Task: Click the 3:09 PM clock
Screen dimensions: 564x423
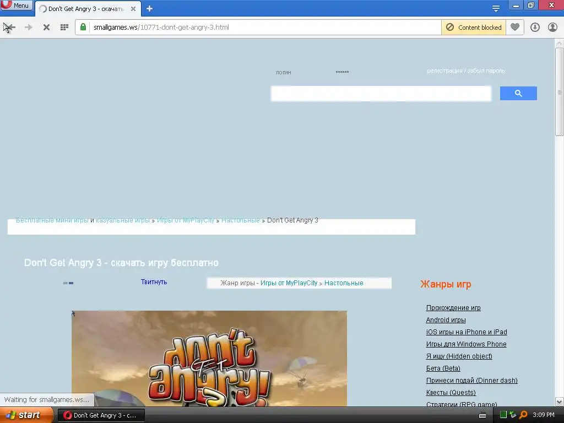Action: click(x=544, y=415)
